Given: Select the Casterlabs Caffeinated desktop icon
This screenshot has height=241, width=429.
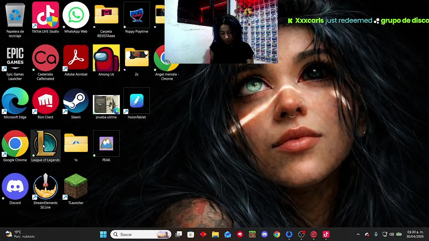Looking at the screenshot, I should tap(45, 63).
